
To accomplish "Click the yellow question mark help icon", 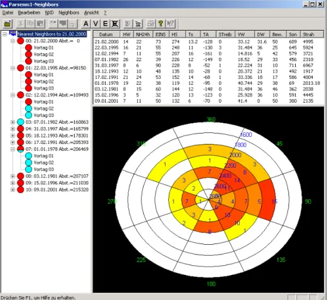I will click(x=160, y=24).
